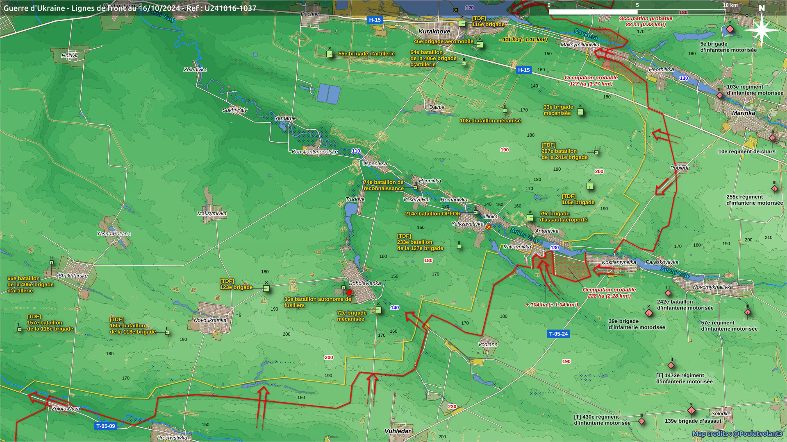The image size is (787, 442).
Task: Click the 123e brigade TDF unit square
Action: (266, 288)
